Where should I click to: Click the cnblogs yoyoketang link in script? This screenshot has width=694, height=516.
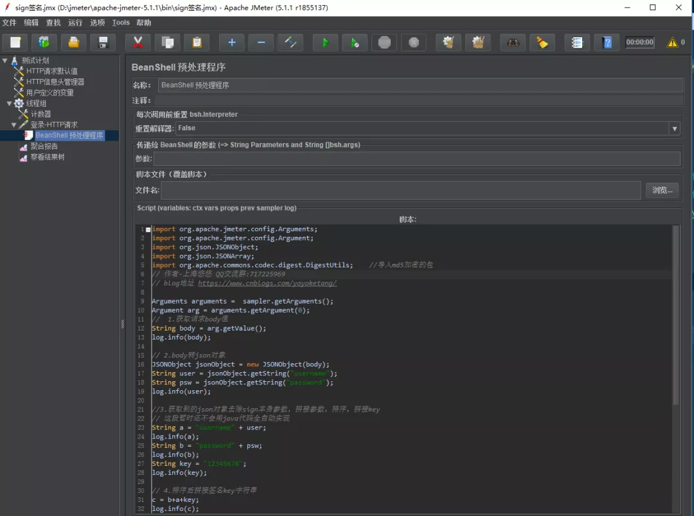point(267,283)
